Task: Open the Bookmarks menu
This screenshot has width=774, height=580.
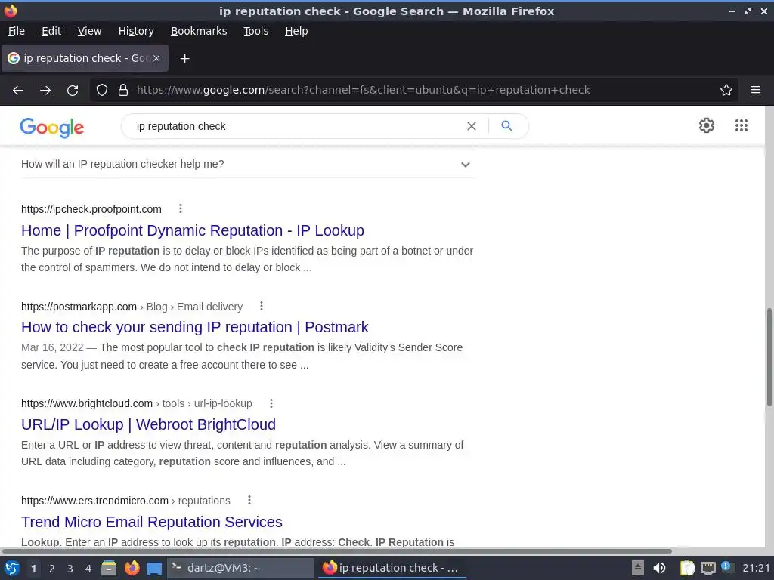Action: 199,31
